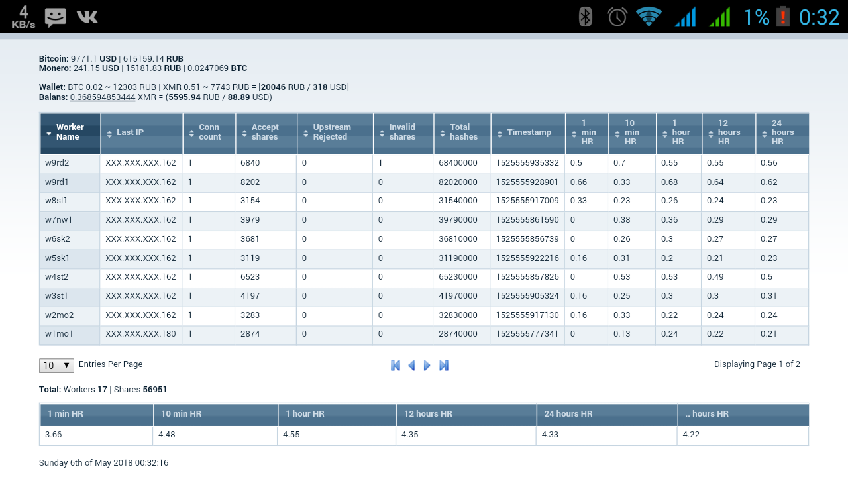The image size is (848, 477).
Task: Tap the Bluetooth status icon
Action: click(x=584, y=16)
